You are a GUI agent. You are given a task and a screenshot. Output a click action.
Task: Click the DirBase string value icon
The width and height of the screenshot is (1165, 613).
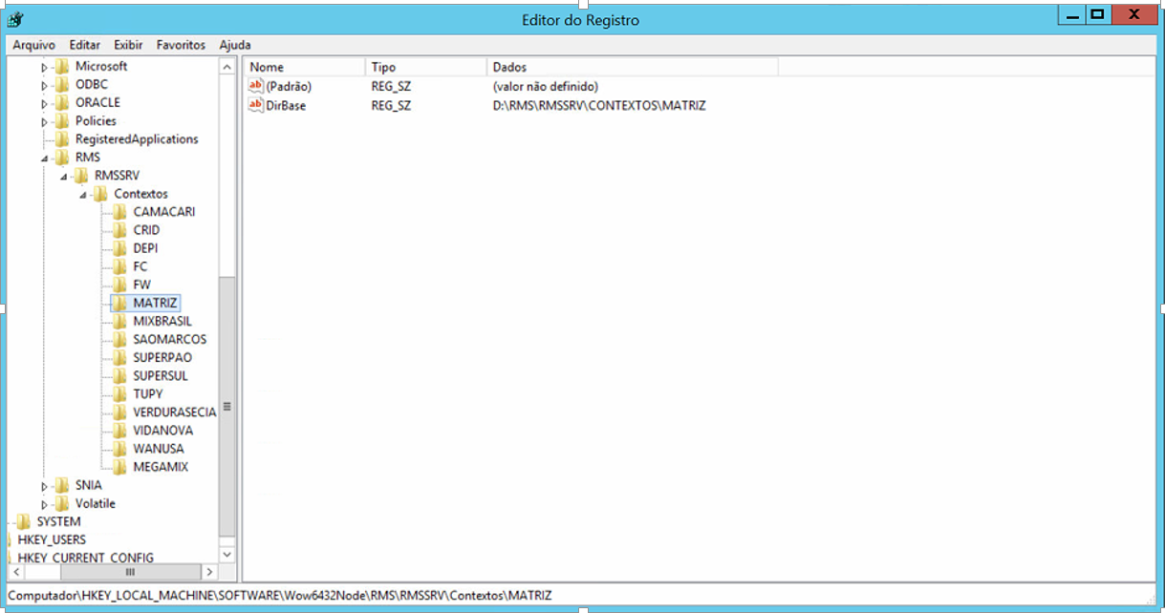pos(255,105)
